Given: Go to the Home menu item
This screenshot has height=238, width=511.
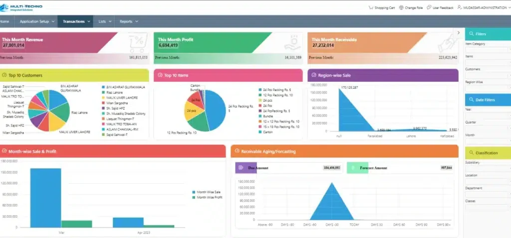Looking at the screenshot, I should click(5, 21).
